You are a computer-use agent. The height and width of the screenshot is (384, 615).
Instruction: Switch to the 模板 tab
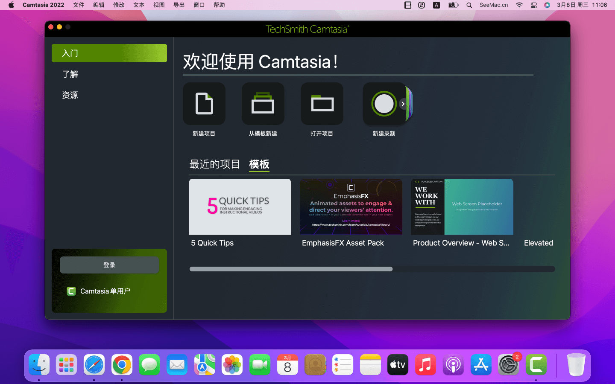pos(259,164)
